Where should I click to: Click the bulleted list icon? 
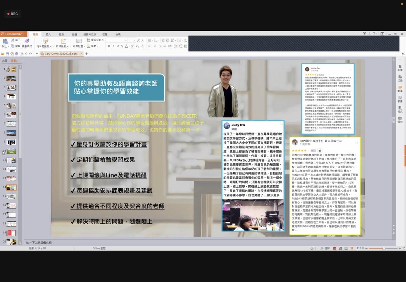point(150,40)
